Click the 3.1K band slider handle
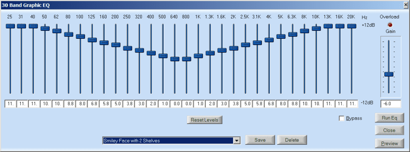Screen dimensions: 410x152 (257, 43)
